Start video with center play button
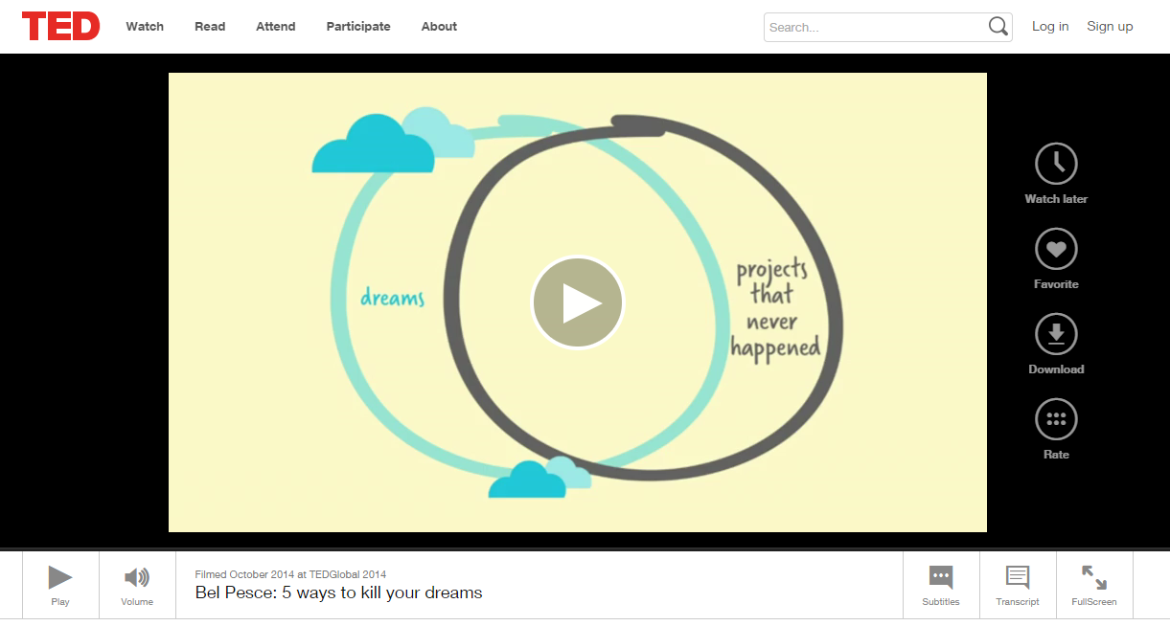Viewport: 1170px width, 626px height. [578, 302]
